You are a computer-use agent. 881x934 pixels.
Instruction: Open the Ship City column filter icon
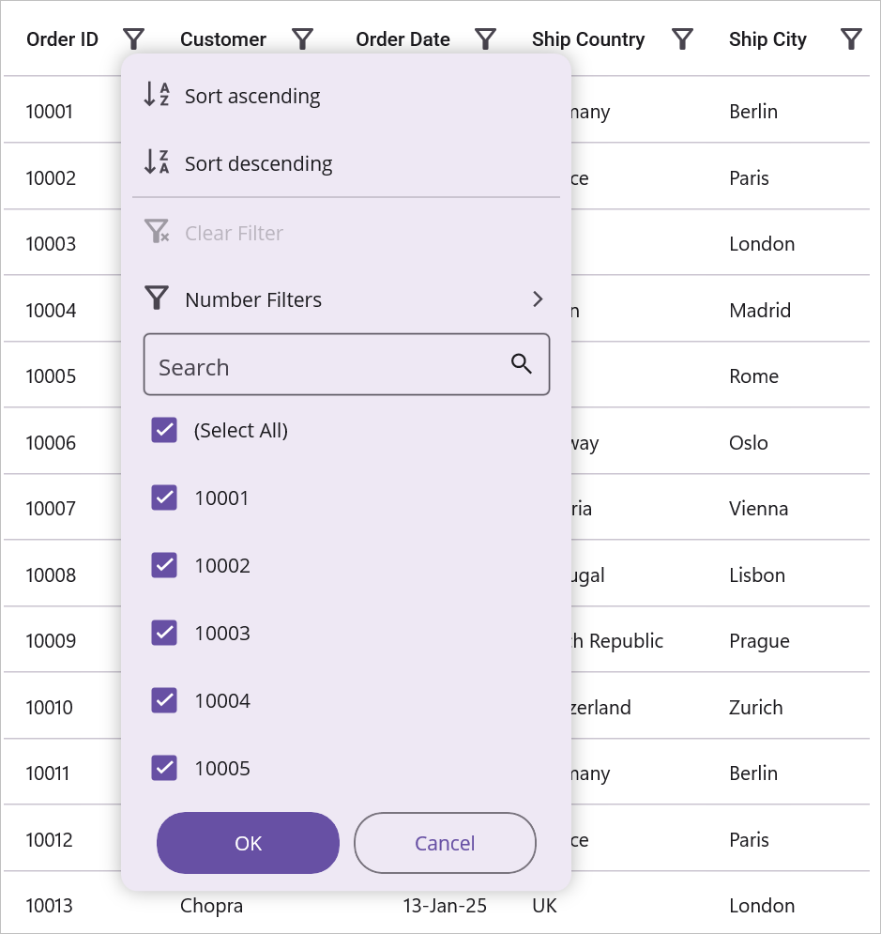point(851,39)
